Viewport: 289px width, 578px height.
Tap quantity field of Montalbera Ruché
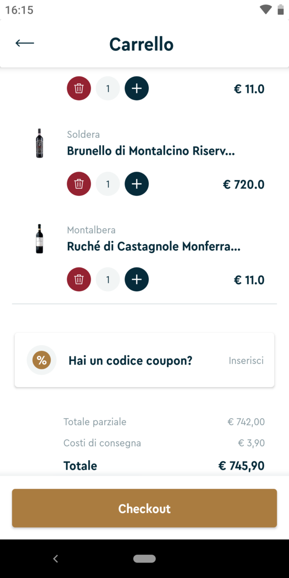(x=108, y=279)
